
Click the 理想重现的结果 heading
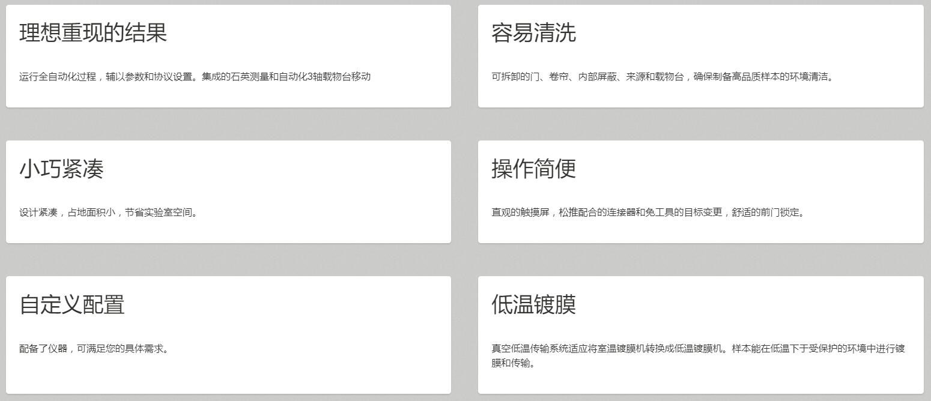point(93,33)
